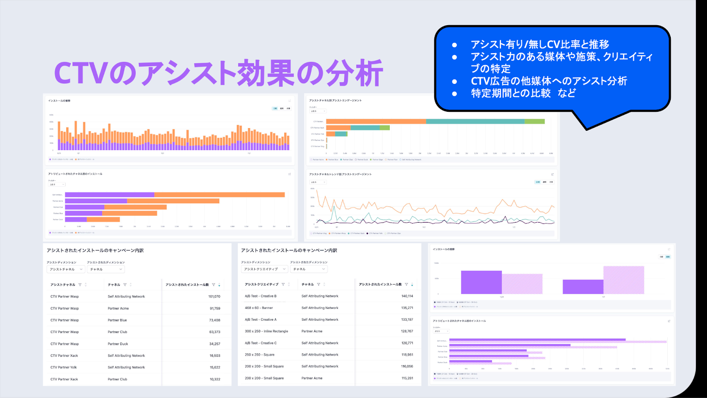Open the filter icon on the アシストクリエイティブ column

(283, 284)
